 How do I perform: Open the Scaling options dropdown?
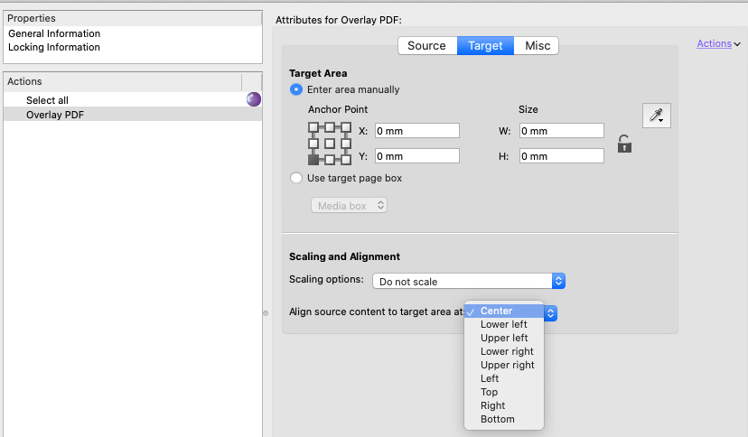(469, 281)
